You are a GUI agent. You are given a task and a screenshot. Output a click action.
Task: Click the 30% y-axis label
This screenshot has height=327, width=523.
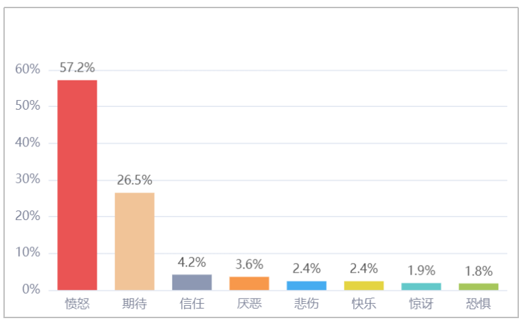click(28, 179)
